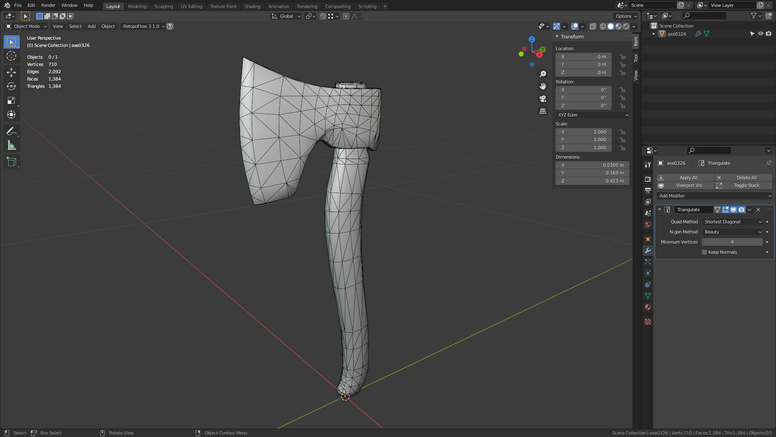
Task: Switch to the Sculpting workspace tab
Action: (x=164, y=6)
